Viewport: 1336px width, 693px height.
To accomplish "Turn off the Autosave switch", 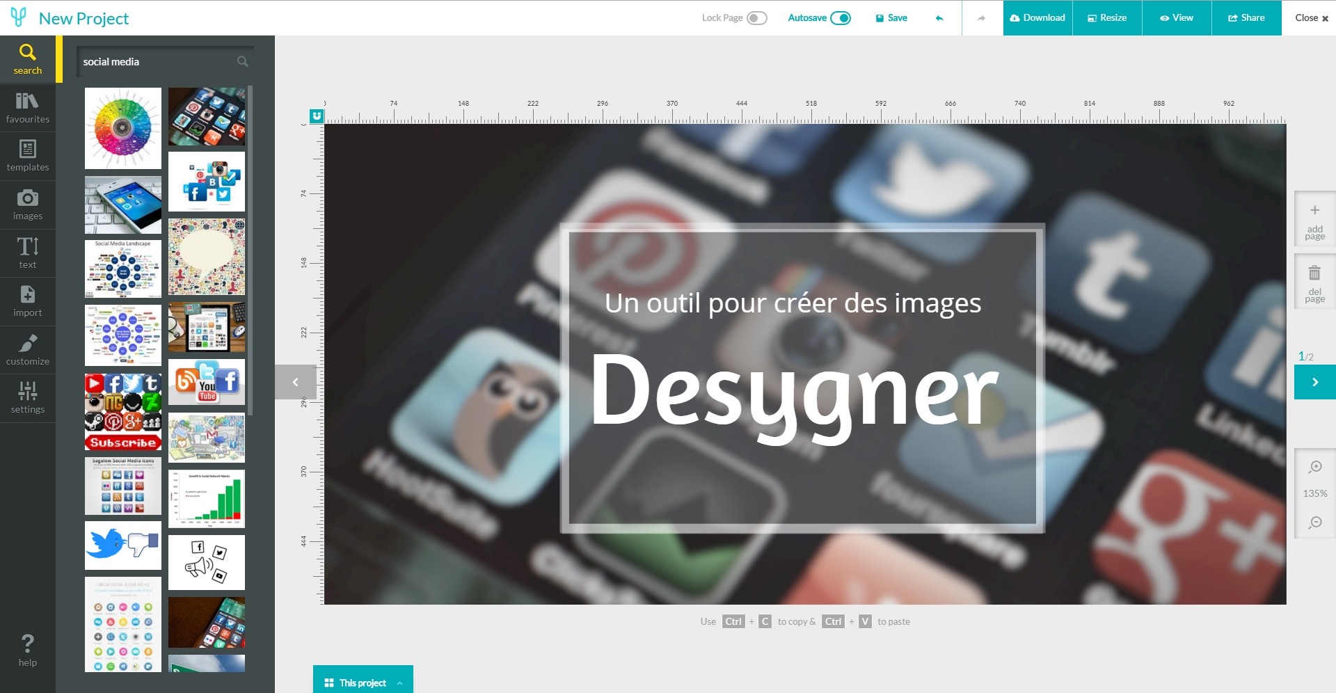I will pos(841,18).
